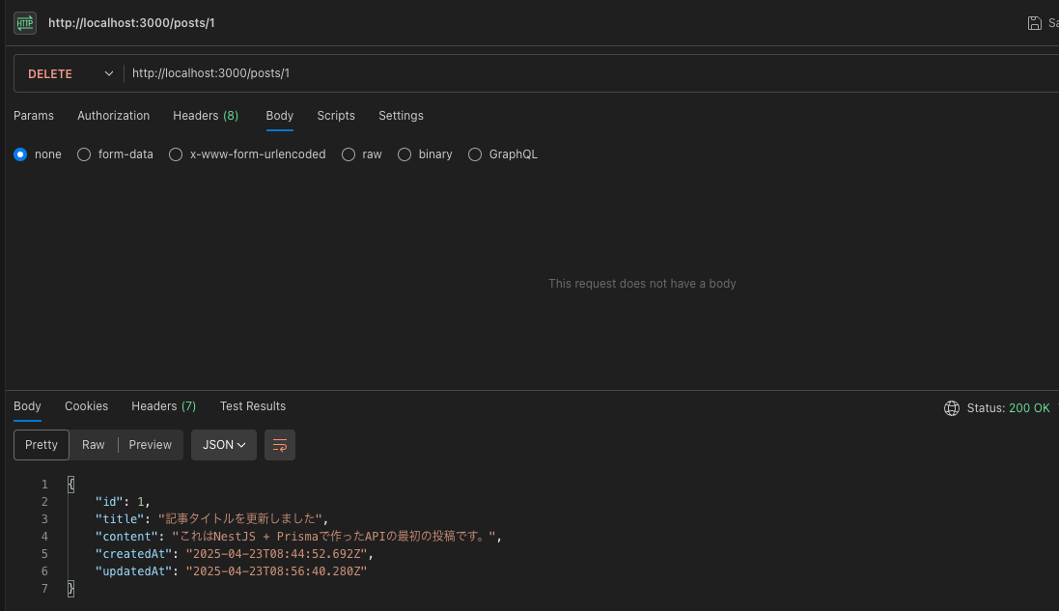Select the binary body radio option
This screenshot has width=1059, height=611.
click(404, 154)
